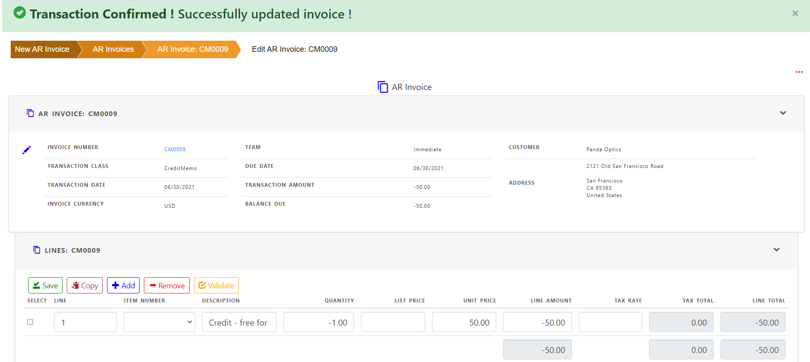
Task: Click the LIST PRICE column header
Action: (x=410, y=301)
